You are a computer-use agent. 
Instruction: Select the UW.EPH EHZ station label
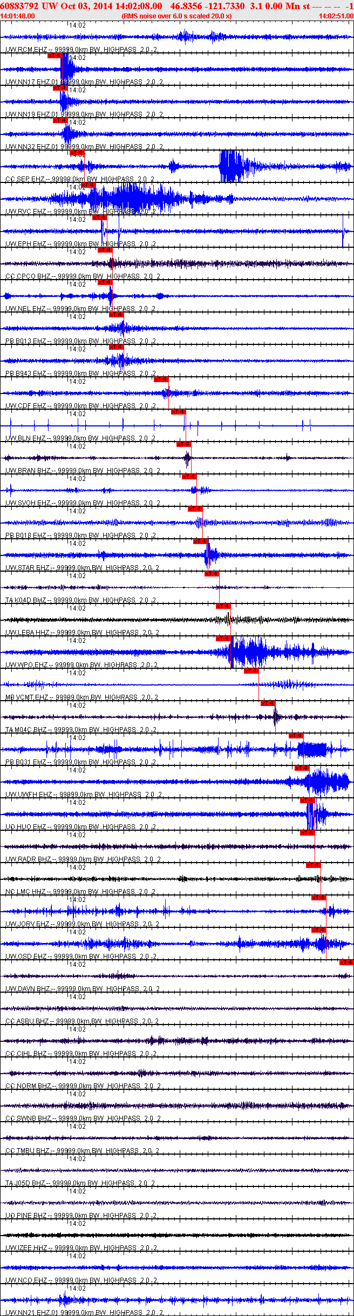coord(25,244)
